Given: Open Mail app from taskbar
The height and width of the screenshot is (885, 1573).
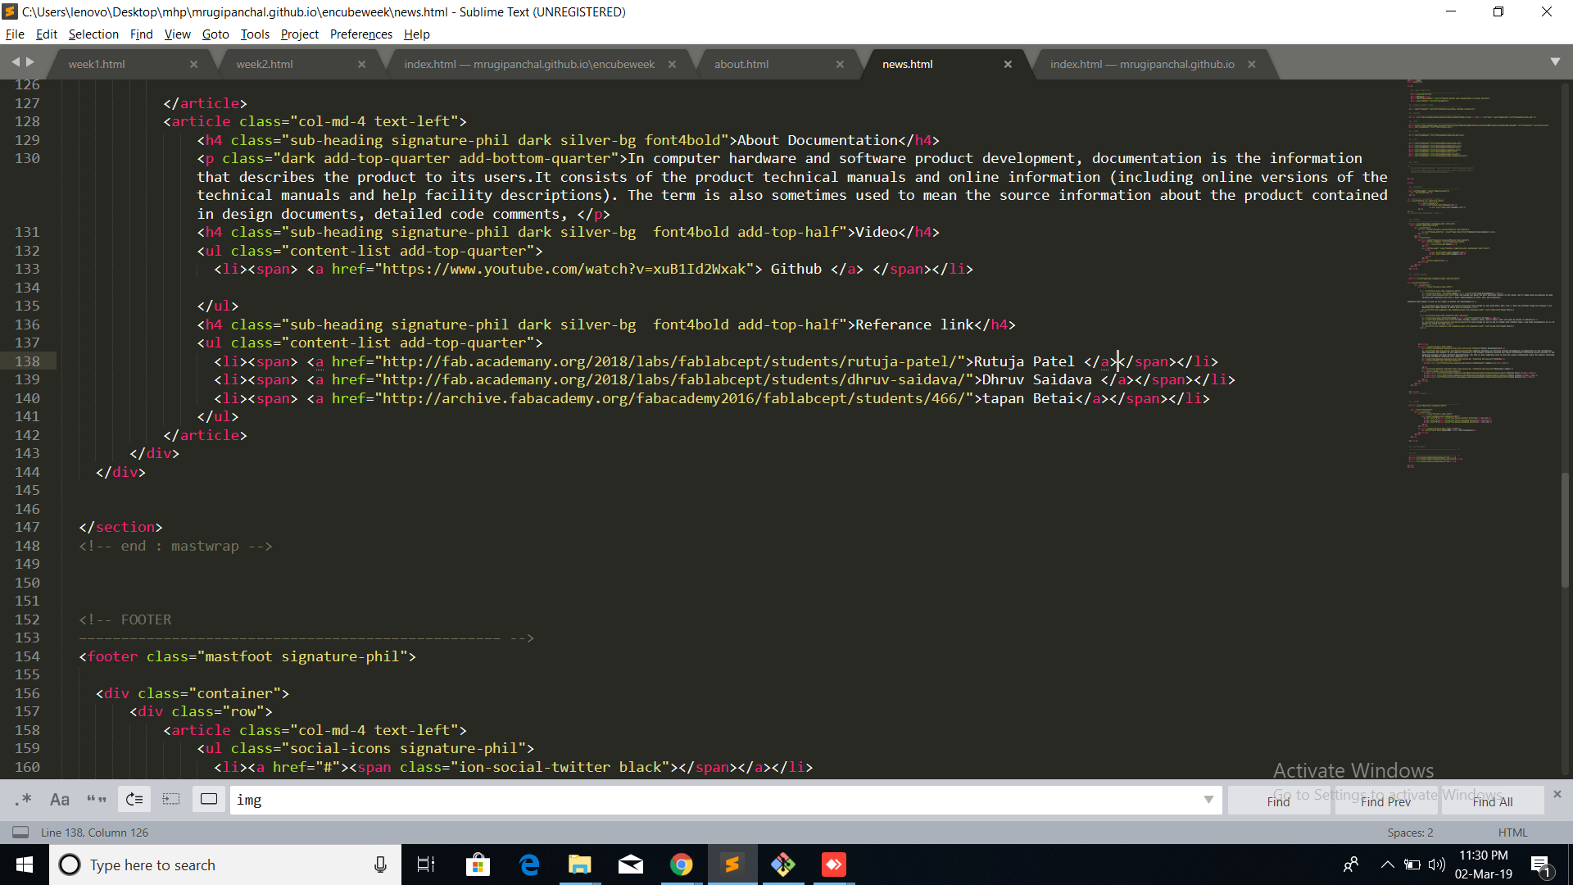Looking at the screenshot, I should click(x=631, y=865).
